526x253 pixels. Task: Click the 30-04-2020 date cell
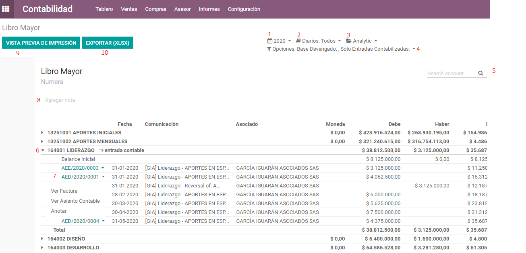click(x=125, y=212)
